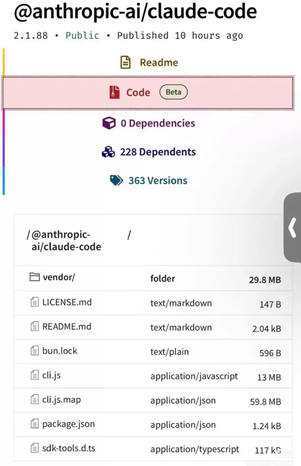This screenshot has height=466, width=301.
Task: Open the vendor/ folder
Action: pos(59,277)
